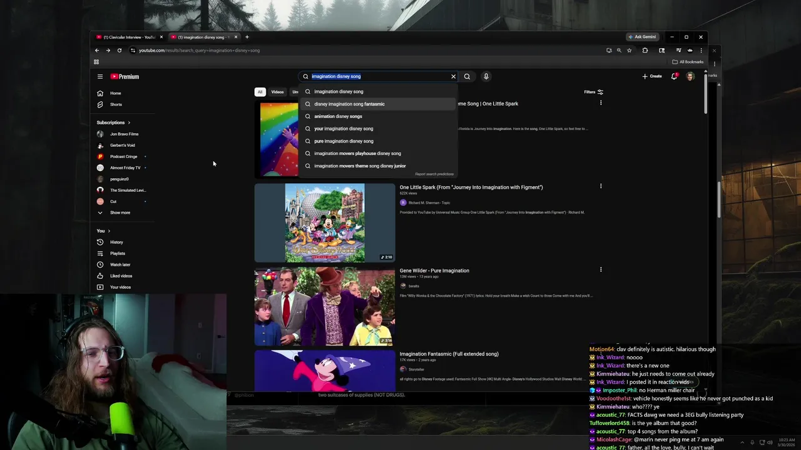Click the magnifier search button
801x450 pixels.
pyautogui.click(x=467, y=76)
